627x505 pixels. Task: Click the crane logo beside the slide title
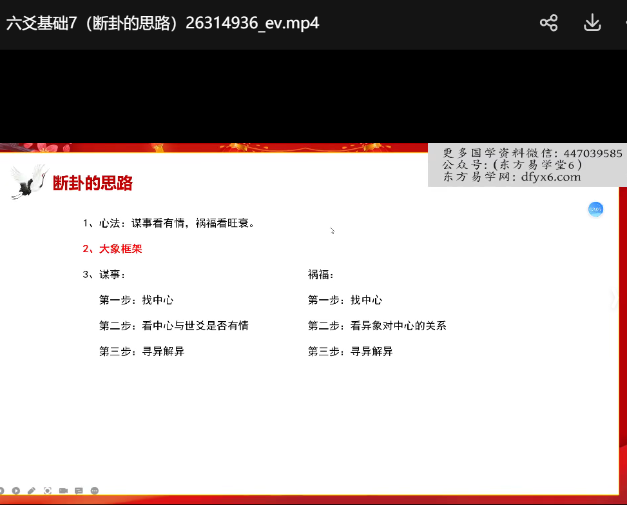tap(30, 182)
